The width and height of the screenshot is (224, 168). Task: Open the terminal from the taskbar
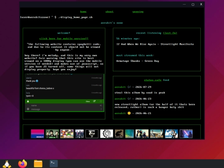(54, 163)
